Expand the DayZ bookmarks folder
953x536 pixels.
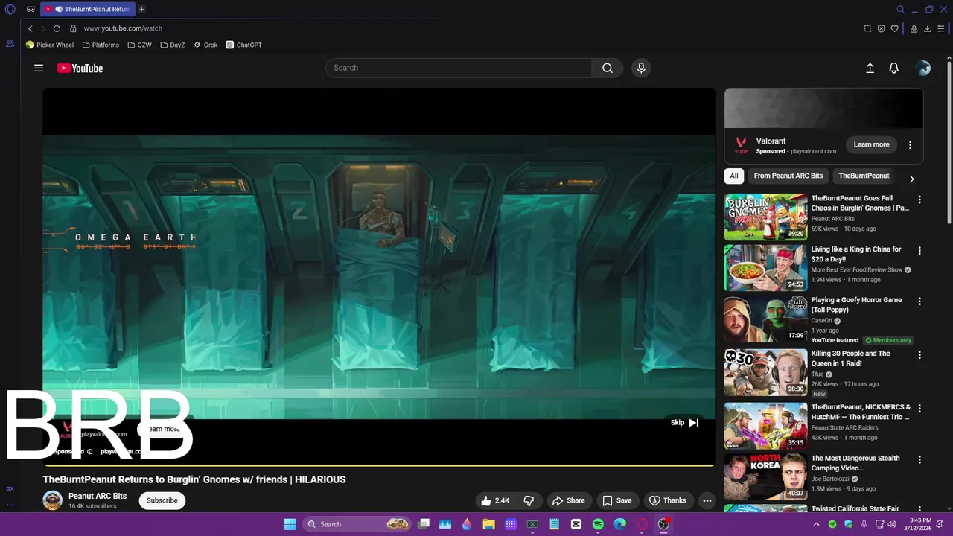[x=173, y=45]
